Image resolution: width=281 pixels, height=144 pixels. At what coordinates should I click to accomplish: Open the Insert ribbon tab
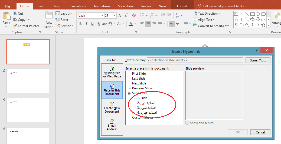(x=41, y=6)
